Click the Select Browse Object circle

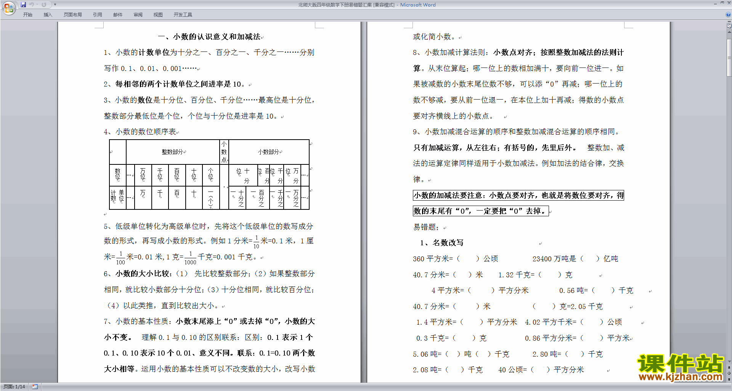click(x=729, y=373)
